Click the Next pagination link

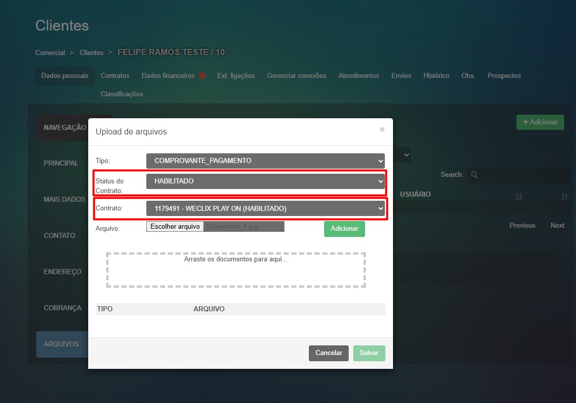click(557, 225)
